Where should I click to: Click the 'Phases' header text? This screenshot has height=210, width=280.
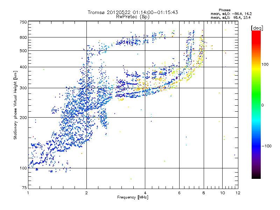pos(224,10)
